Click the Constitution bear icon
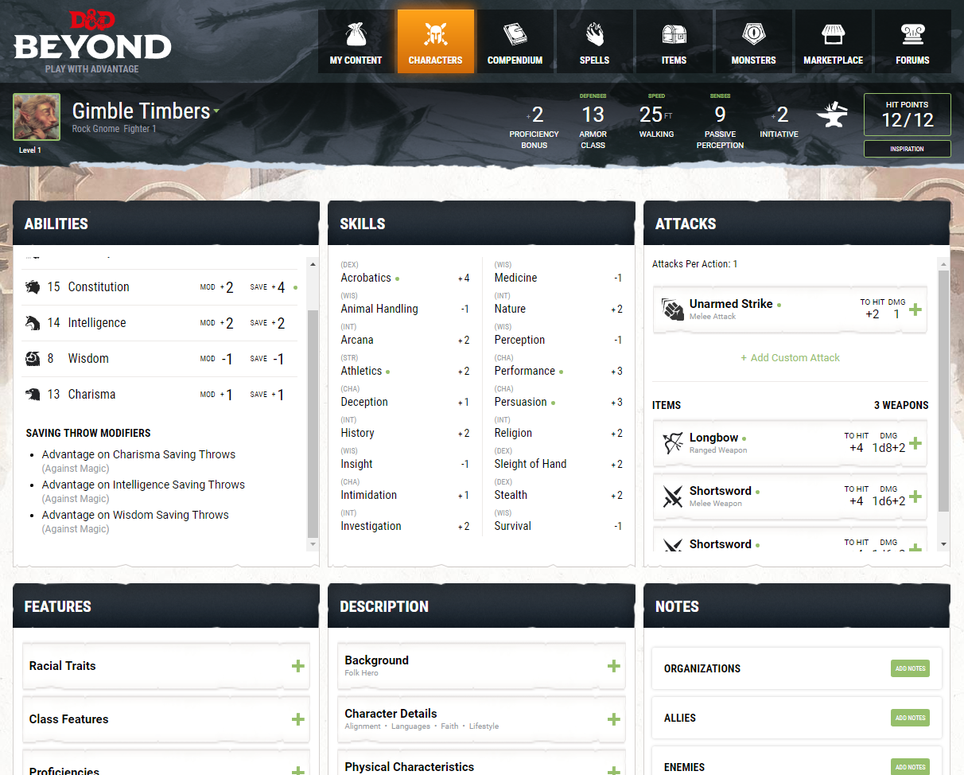 [33, 287]
